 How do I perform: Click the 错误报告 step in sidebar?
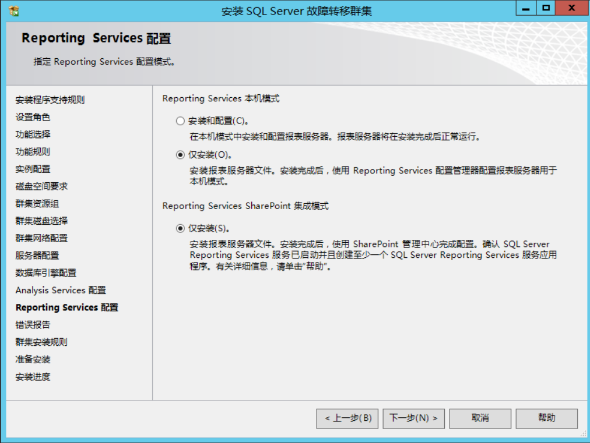click(33, 325)
